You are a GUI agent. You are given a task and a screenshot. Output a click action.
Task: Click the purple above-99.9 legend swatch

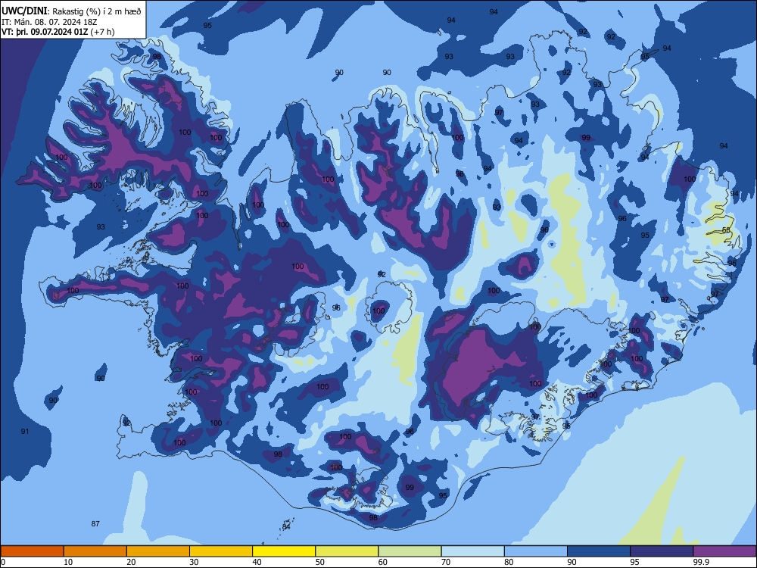tap(724, 551)
